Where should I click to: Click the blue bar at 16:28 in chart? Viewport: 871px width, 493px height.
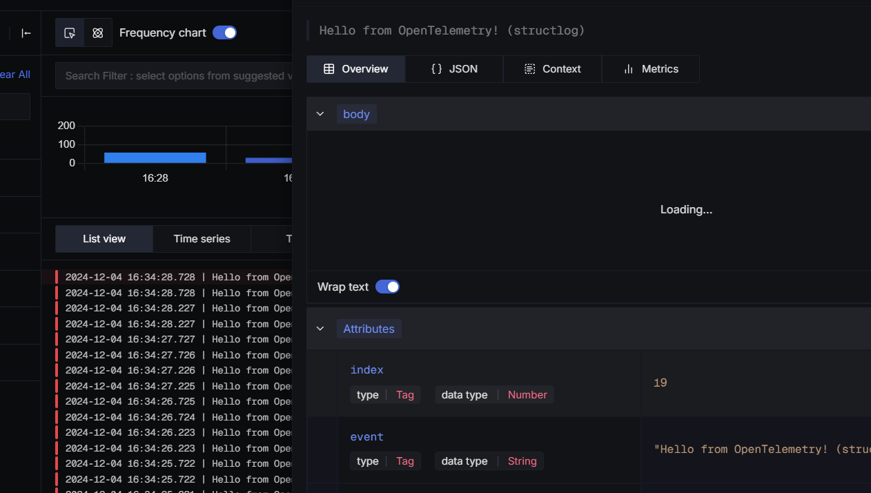pyautogui.click(x=155, y=157)
